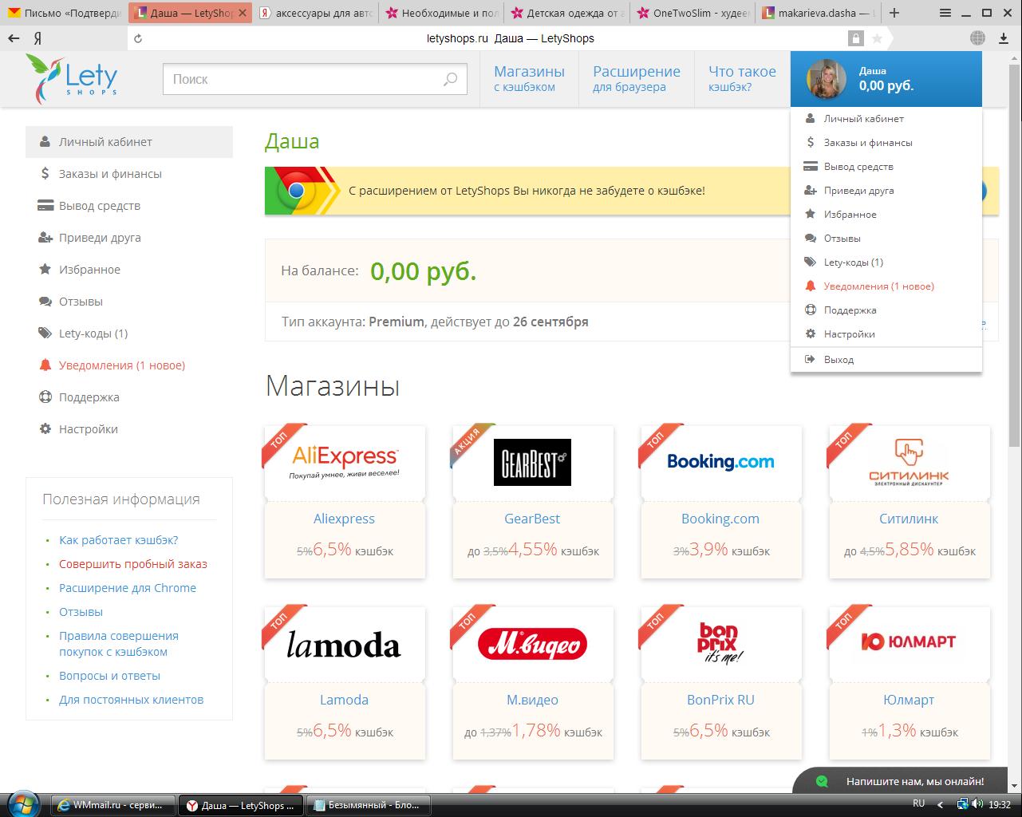Click the tray volume icon
The height and width of the screenshot is (817, 1022).
(978, 804)
